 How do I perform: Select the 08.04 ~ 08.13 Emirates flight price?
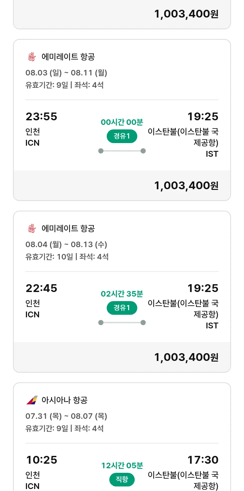(186, 357)
